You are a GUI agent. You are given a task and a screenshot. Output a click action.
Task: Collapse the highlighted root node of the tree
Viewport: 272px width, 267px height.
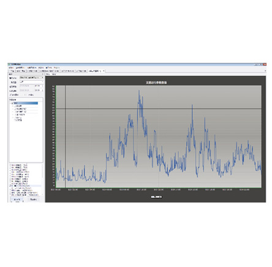click(x=11, y=103)
